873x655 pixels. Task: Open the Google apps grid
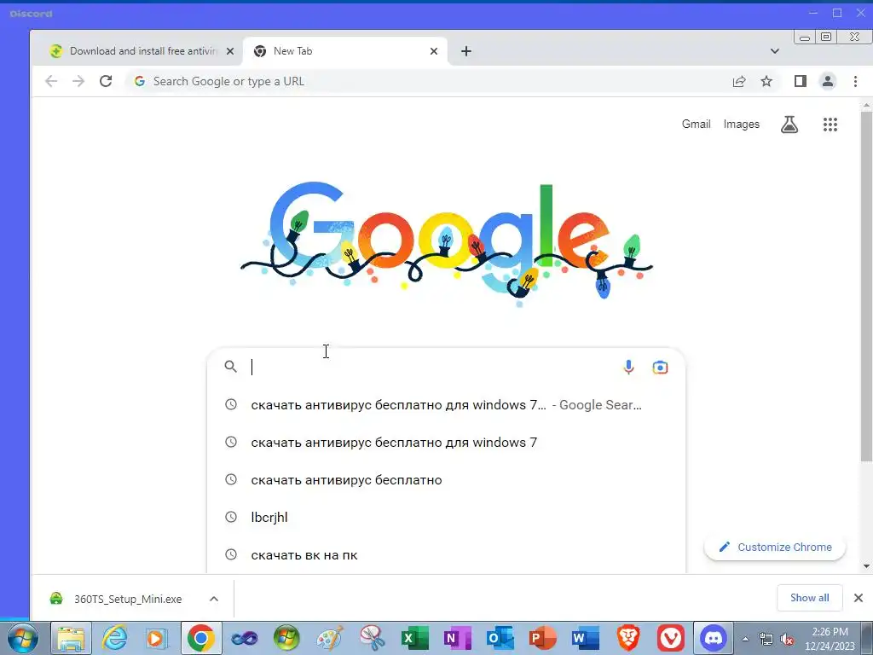830,125
